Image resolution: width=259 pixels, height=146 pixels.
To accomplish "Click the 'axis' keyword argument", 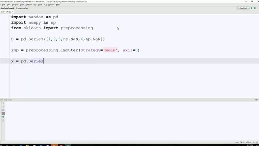I will point(127,50).
